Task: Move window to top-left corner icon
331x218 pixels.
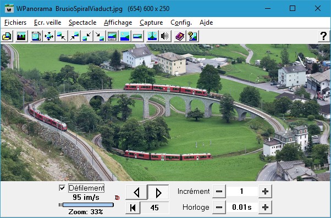Action: pyautogui.click(x=62, y=36)
